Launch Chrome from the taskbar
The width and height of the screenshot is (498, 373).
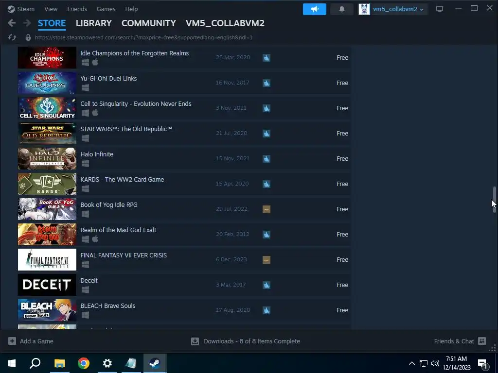84,363
